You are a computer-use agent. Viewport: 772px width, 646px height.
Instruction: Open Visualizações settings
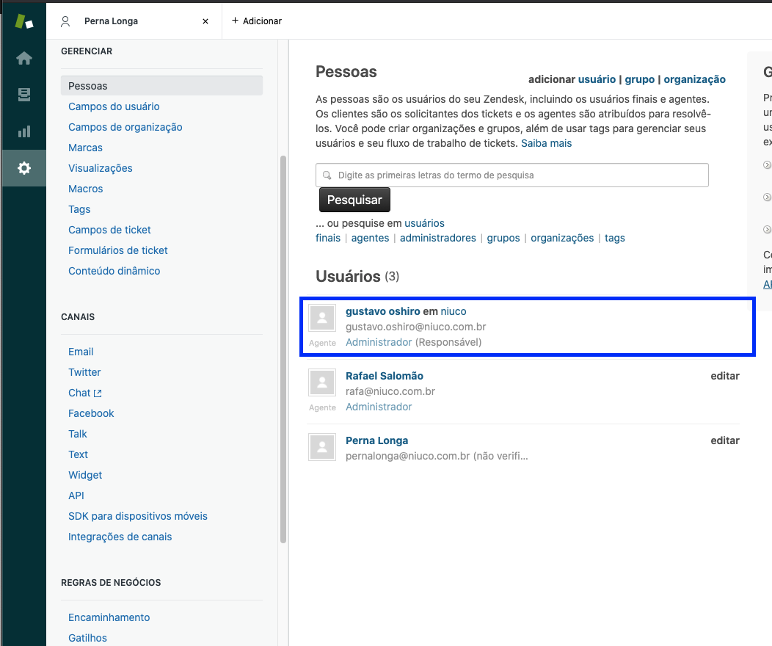point(100,168)
